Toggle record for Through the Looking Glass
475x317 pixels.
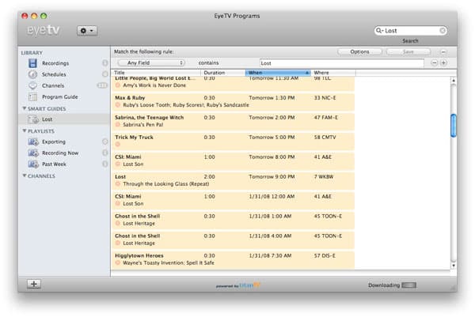(117, 184)
